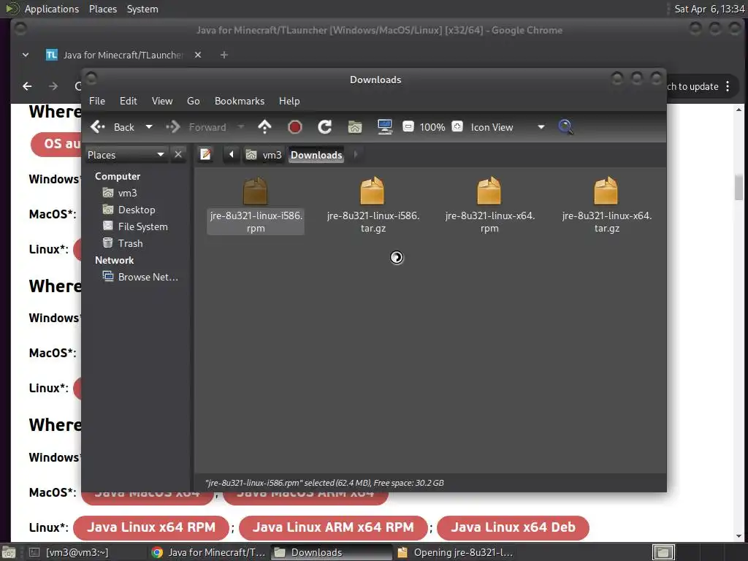Click Chrome's back navigation arrow
The width and height of the screenshot is (748, 561).
click(27, 86)
